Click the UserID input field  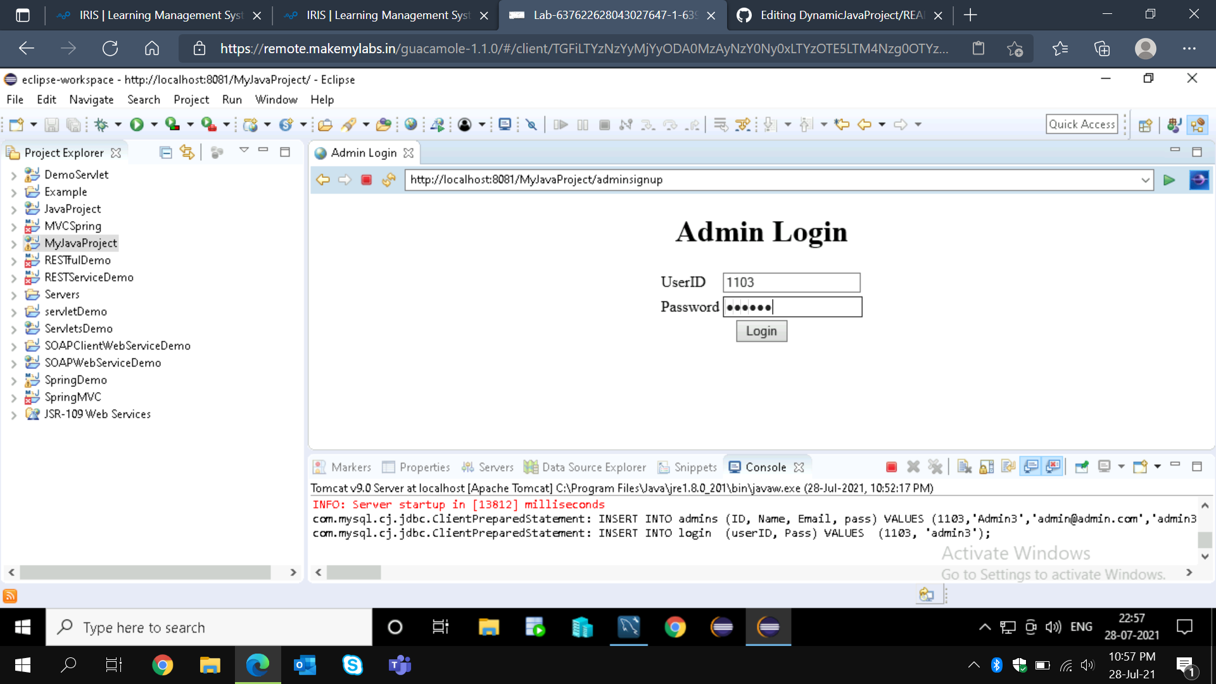[x=792, y=282]
